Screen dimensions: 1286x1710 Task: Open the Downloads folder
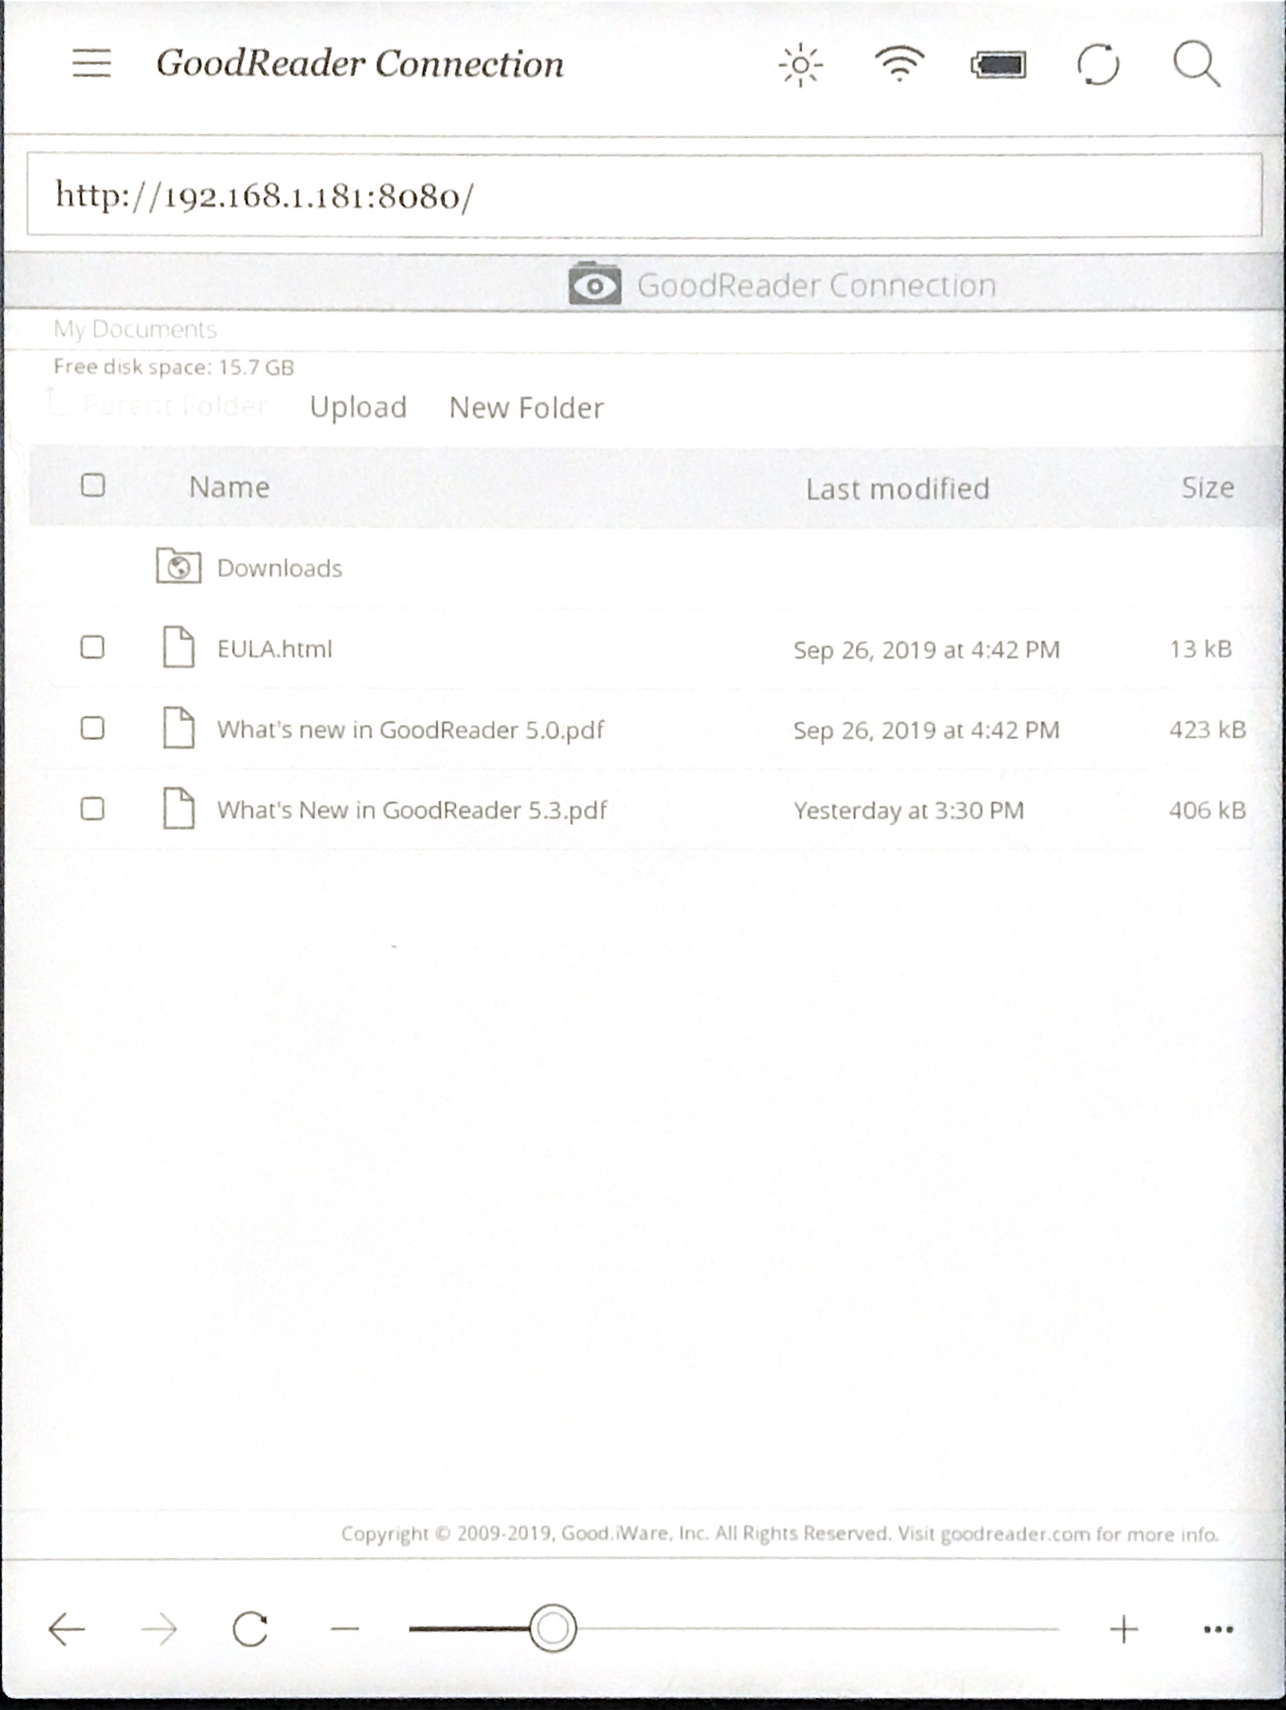(x=280, y=568)
